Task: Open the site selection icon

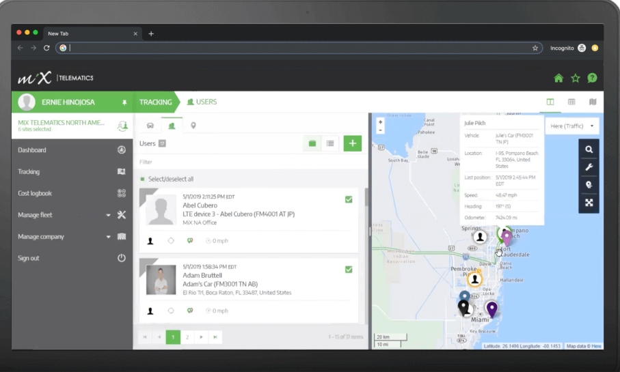Action: [122, 126]
